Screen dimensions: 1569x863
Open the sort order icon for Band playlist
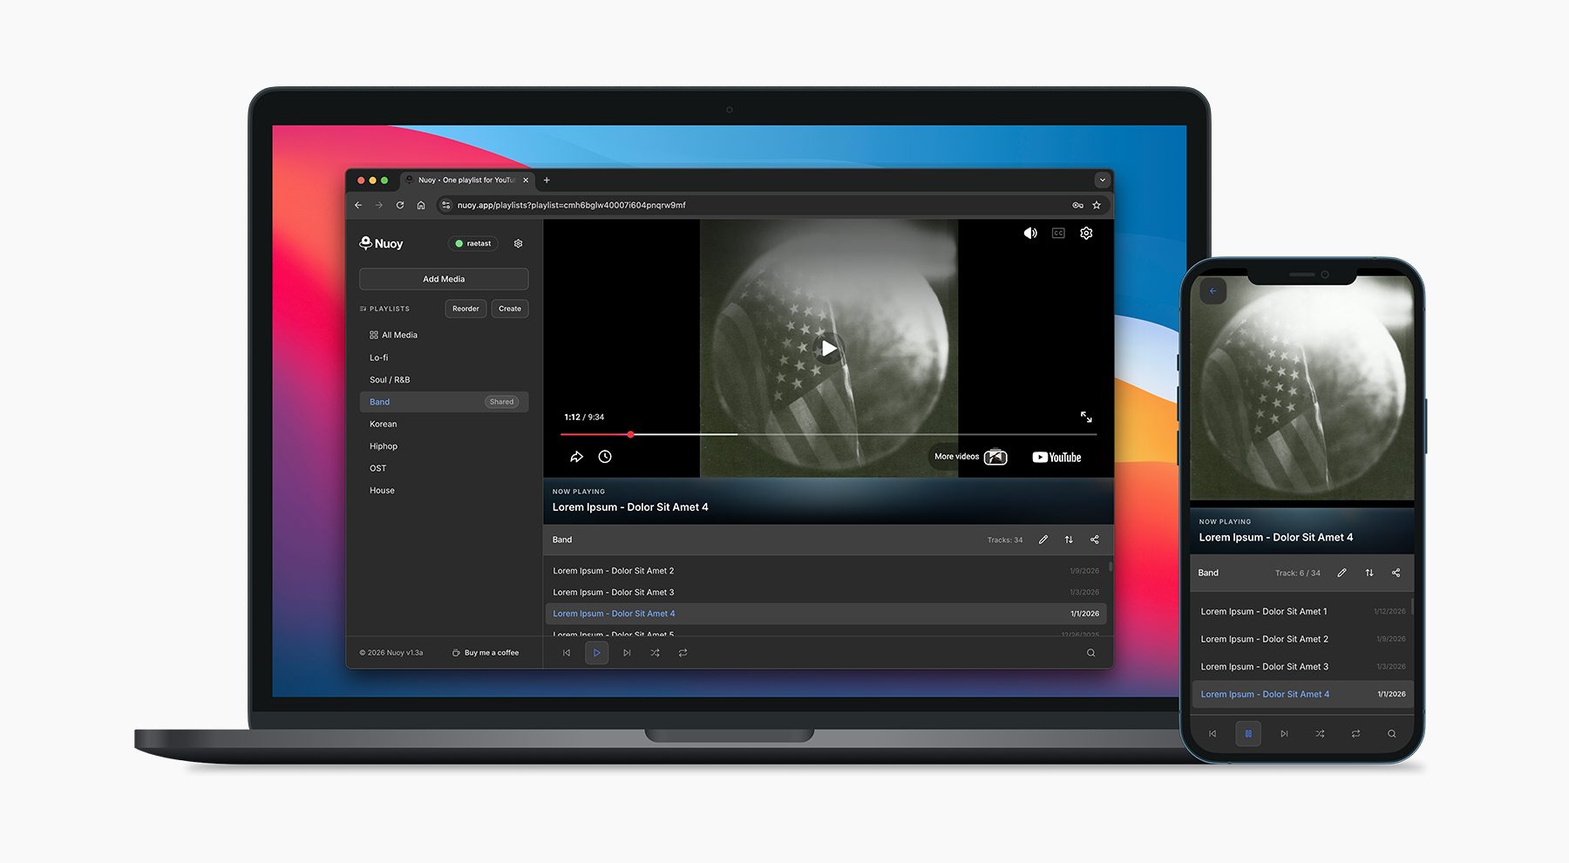point(1069,540)
